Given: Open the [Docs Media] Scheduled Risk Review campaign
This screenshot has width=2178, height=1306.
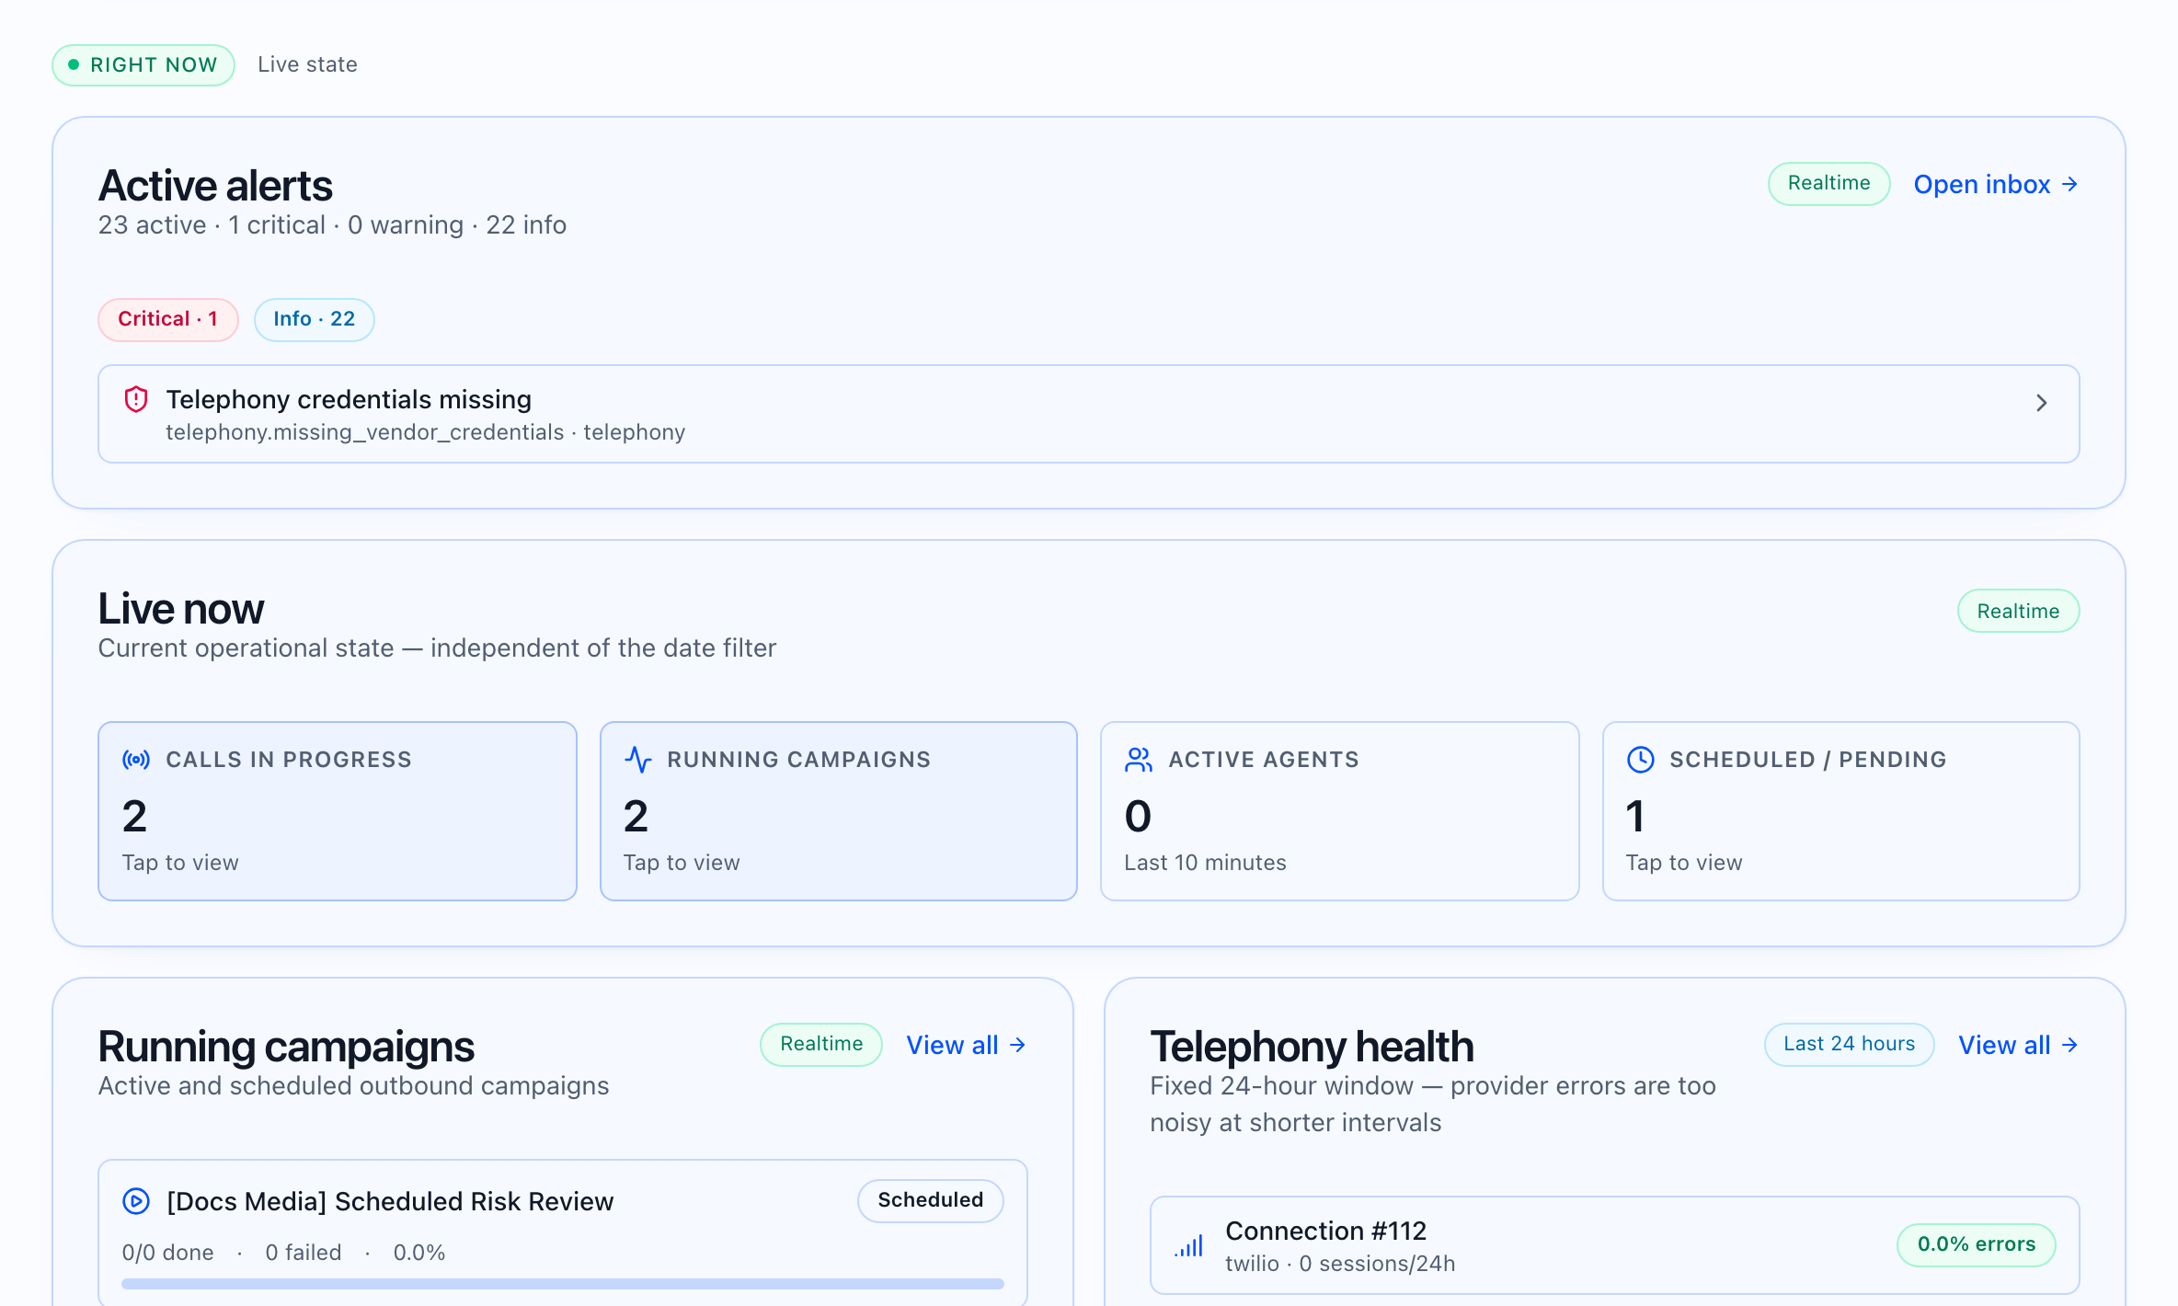Looking at the screenshot, I should (563, 1232).
